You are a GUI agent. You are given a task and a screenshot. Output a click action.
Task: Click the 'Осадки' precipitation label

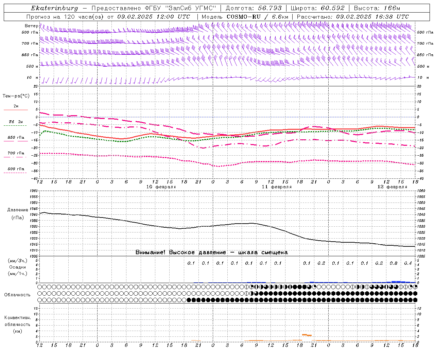point(17,267)
